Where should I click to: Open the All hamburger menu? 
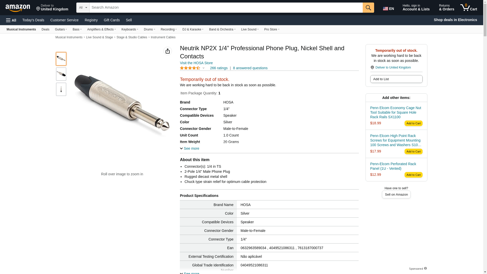click(x=11, y=20)
